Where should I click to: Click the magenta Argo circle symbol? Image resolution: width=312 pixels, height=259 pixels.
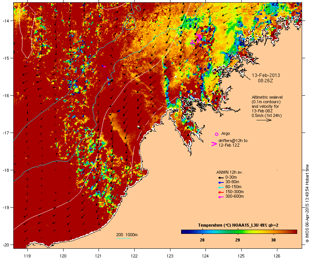[x=216, y=134]
